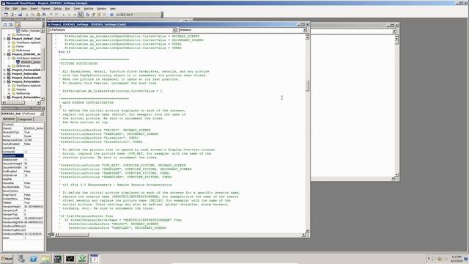
Task: Open the Insert menu
Action: pos(34,9)
